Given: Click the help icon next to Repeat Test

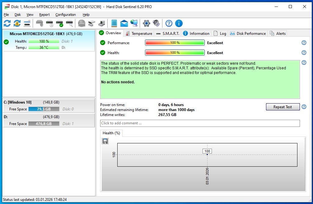Looking at the screenshot, I should [304, 107].
